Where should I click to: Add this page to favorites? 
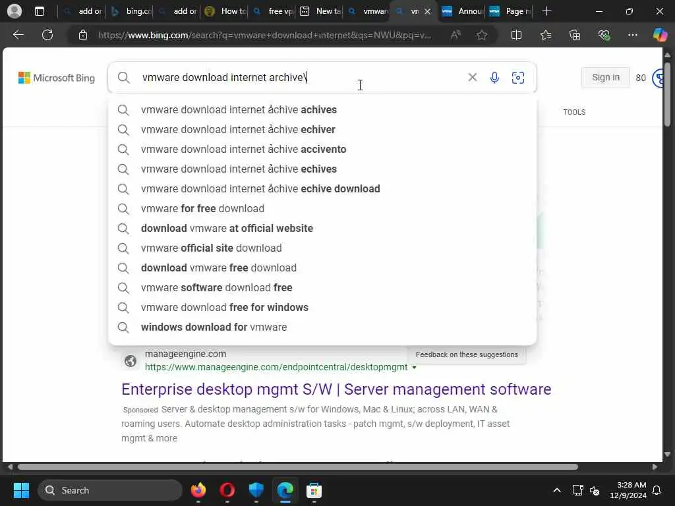tap(482, 35)
